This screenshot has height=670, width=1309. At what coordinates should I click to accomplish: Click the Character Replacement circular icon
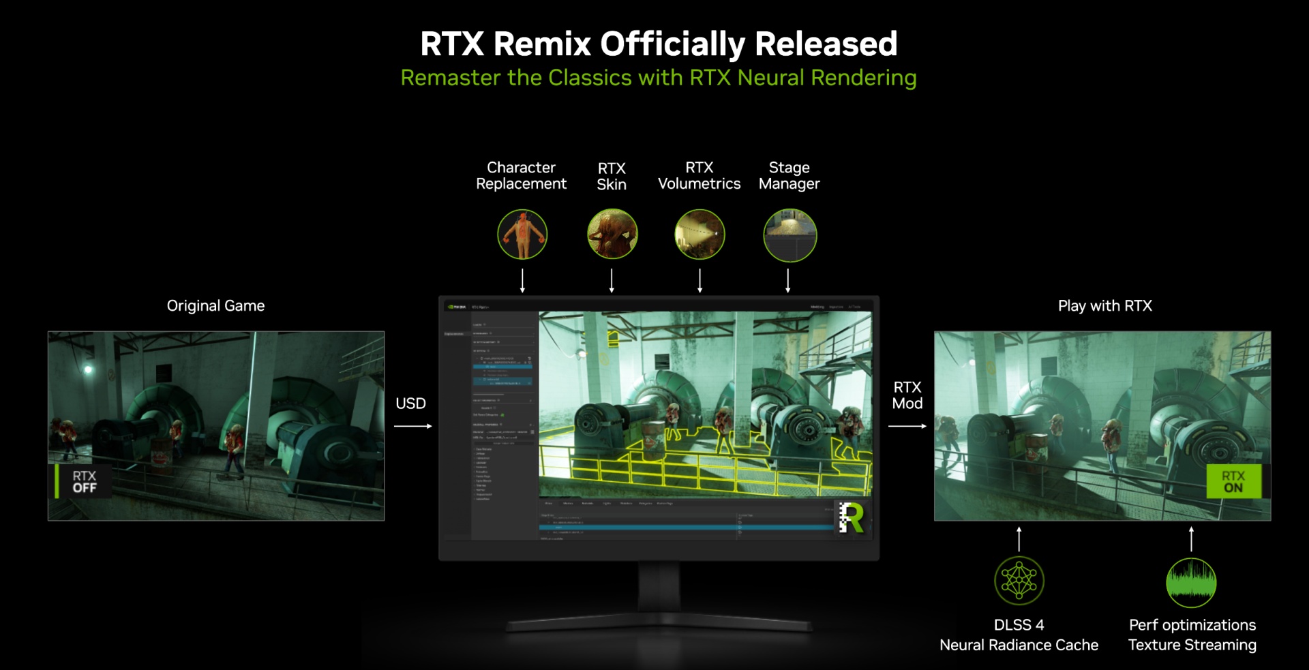[x=522, y=234]
